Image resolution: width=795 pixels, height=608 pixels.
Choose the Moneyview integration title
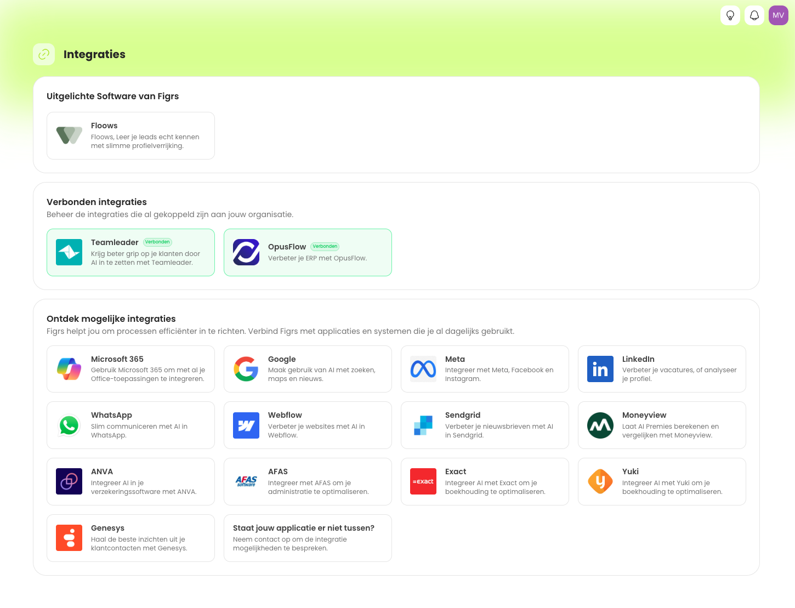pos(644,415)
